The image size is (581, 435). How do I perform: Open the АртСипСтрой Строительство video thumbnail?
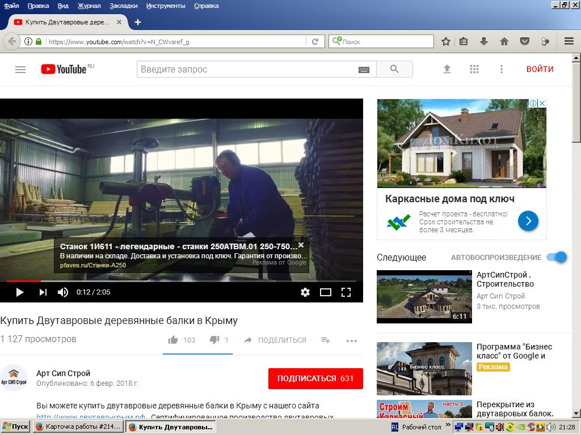[x=424, y=297]
